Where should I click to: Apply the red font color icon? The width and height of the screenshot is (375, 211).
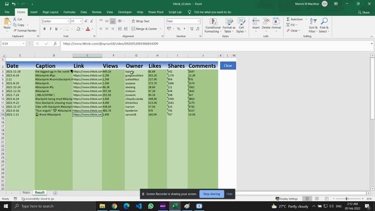88,29
